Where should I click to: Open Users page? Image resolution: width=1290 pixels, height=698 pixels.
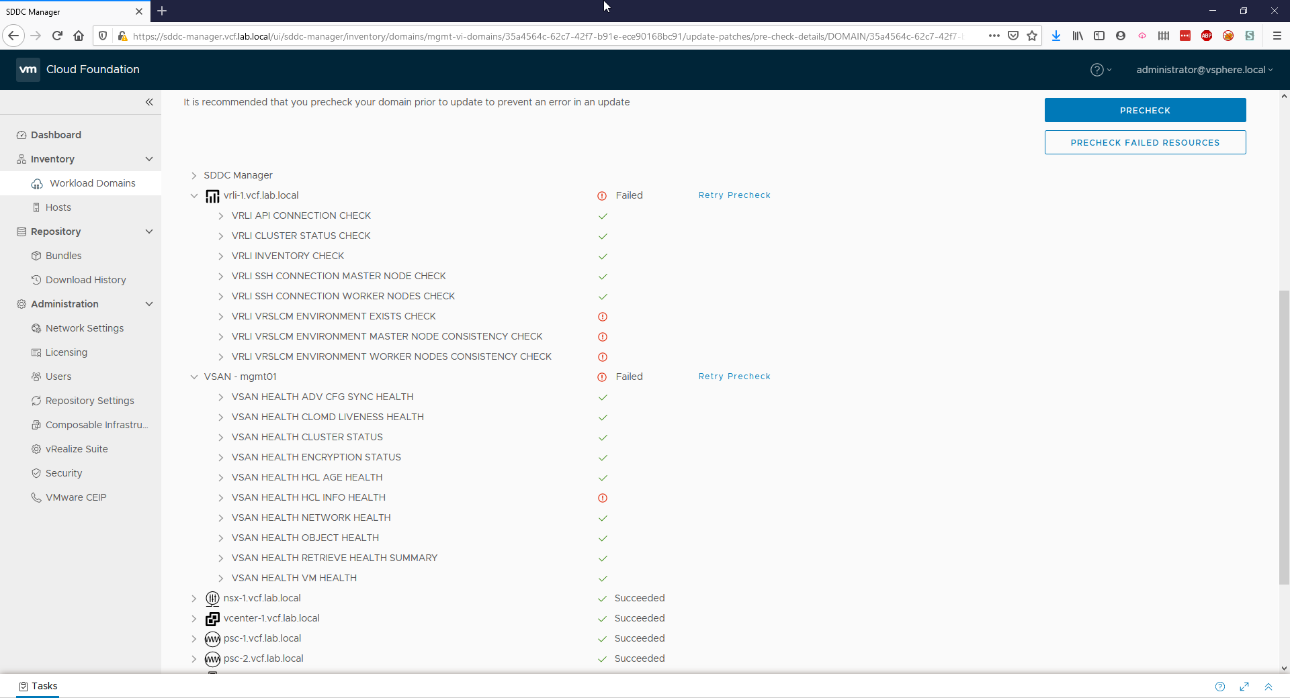click(58, 377)
